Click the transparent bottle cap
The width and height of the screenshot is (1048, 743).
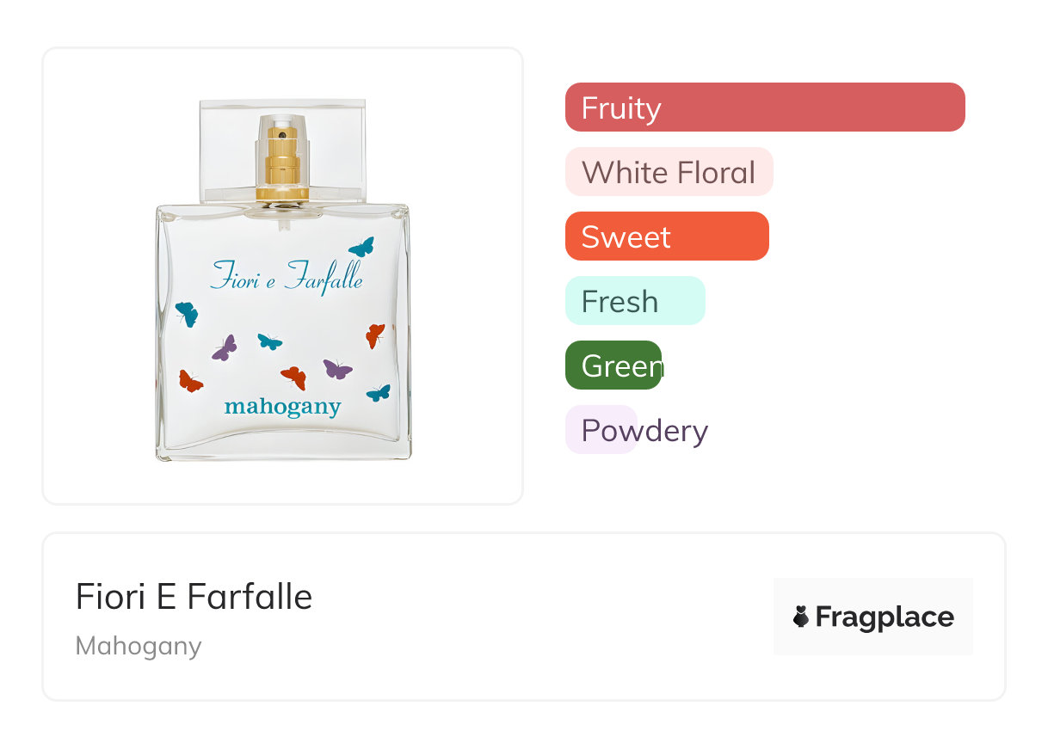283,150
